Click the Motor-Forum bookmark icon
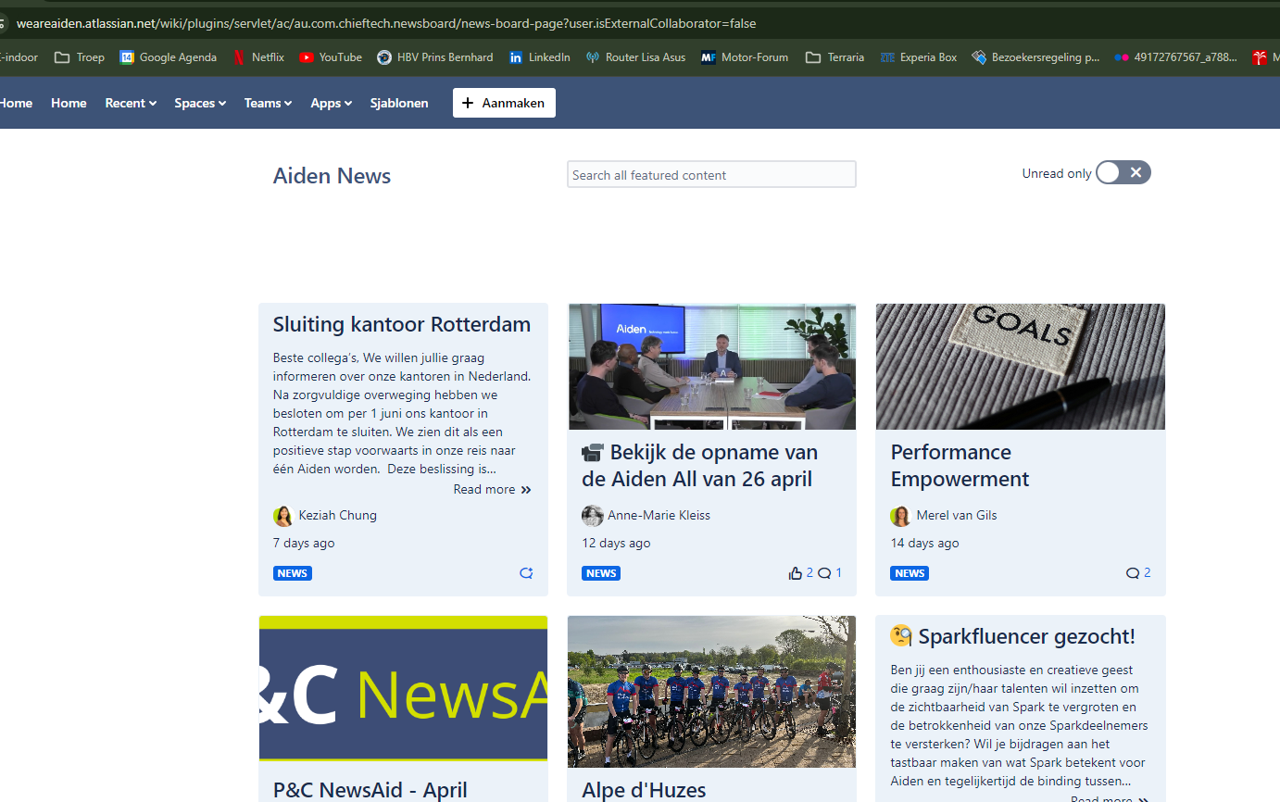1280x802 pixels. pos(709,57)
